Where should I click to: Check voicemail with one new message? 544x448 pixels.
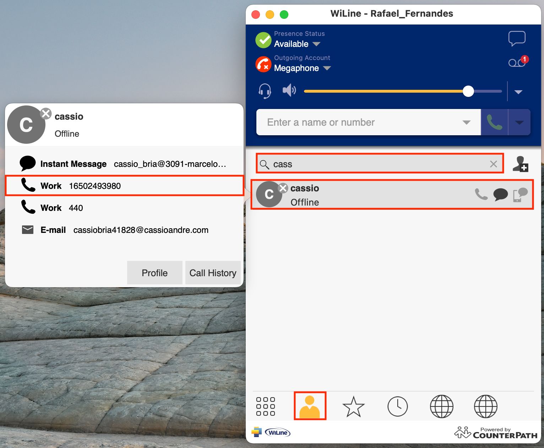coord(516,63)
